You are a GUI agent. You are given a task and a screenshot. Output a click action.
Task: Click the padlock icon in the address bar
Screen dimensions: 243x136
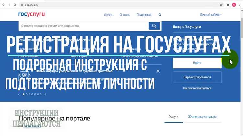point(22,5)
